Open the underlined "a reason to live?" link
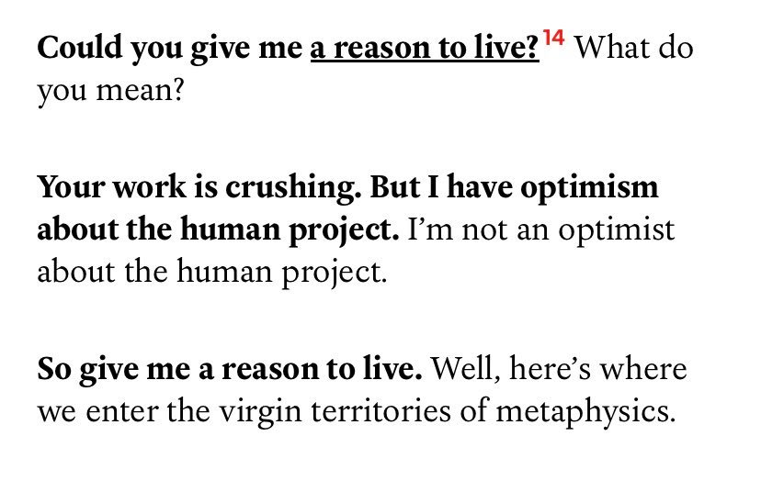The image size is (761, 492). (425, 48)
